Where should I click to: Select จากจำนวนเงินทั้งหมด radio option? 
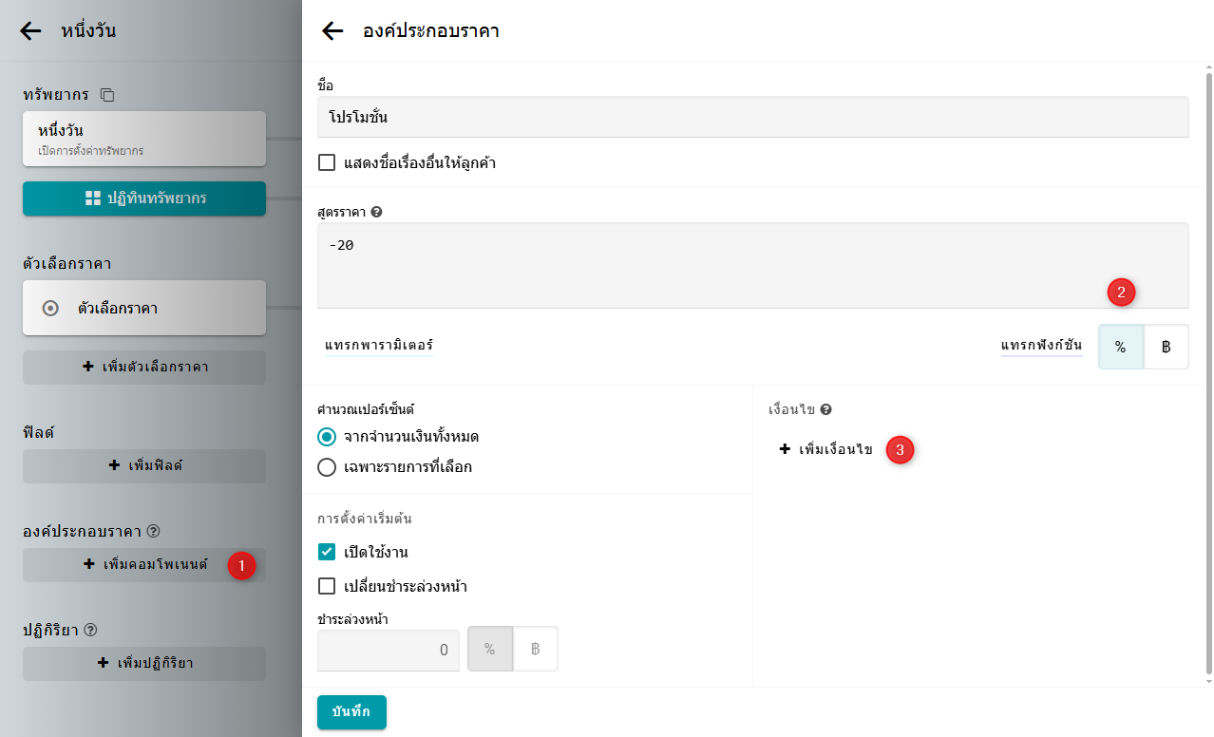327,437
